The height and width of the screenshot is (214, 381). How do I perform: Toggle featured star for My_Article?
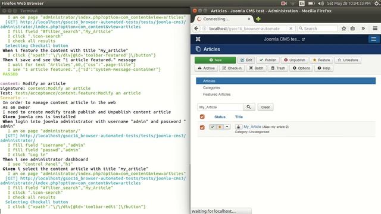[x=220, y=127]
